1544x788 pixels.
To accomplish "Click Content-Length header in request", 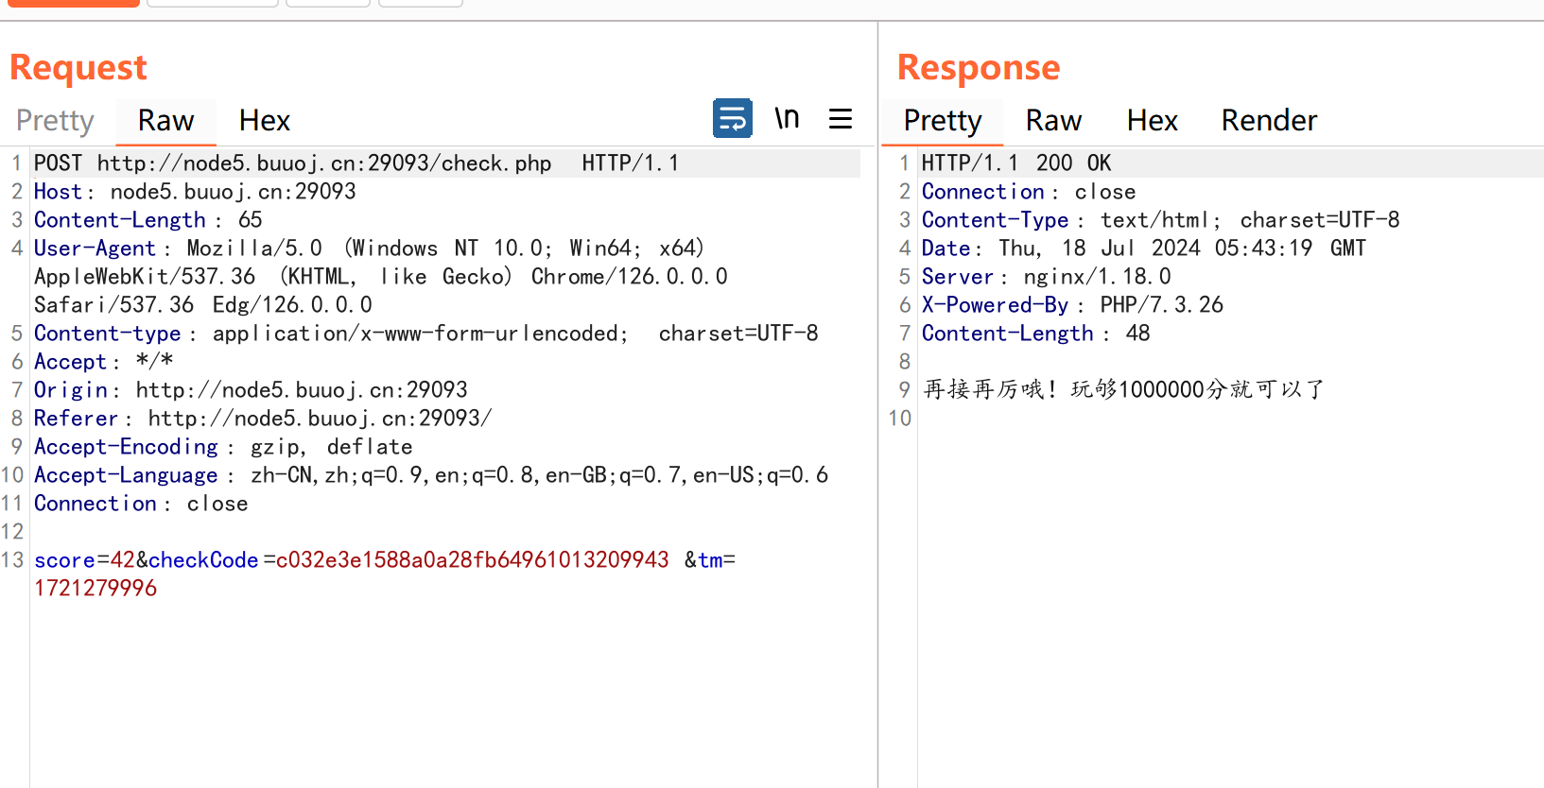I will (x=148, y=220).
